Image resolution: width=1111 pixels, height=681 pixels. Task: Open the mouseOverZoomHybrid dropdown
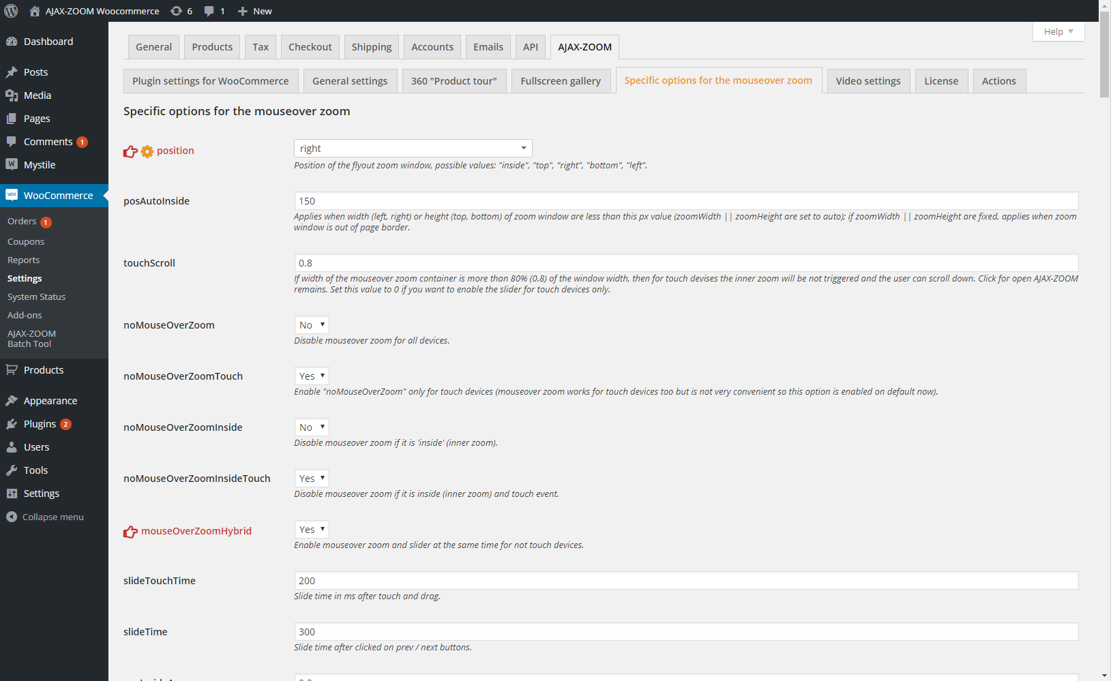coord(312,530)
